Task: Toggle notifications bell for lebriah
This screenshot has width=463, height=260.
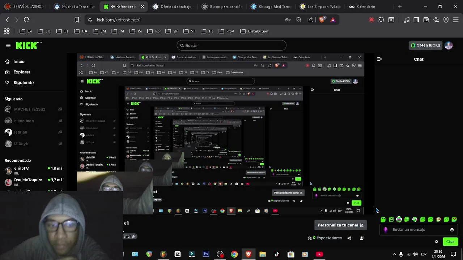Action: coord(60,132)
